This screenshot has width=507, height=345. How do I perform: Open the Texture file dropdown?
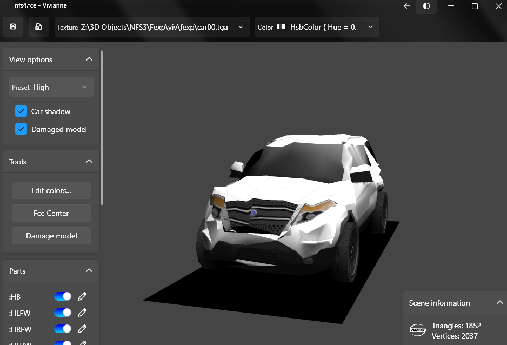point(152,27)
